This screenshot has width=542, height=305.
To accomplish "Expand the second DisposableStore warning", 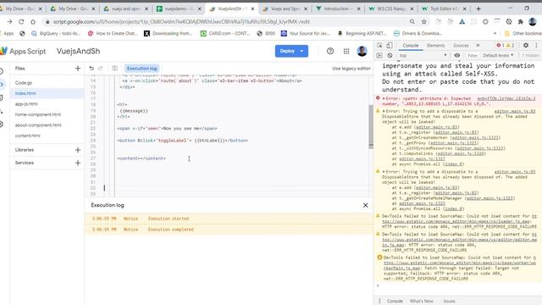I will pyautogui.click(x=384, y=172).
